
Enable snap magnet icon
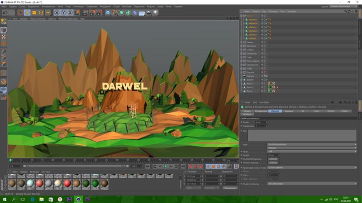(4, 82)
